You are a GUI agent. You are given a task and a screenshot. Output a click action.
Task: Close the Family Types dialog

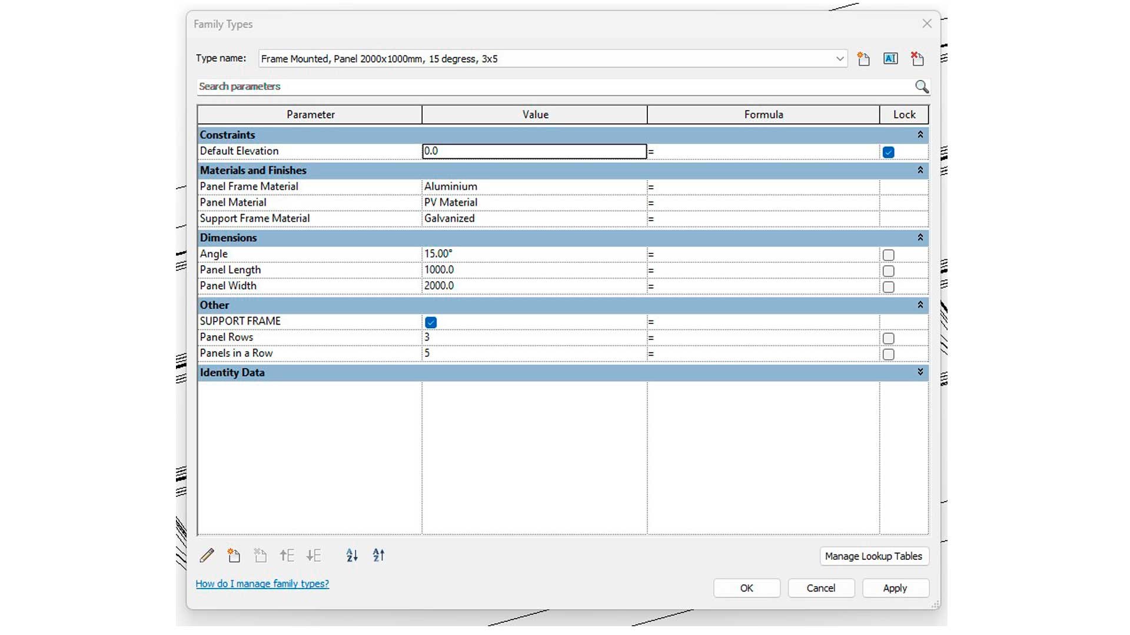click(927, 24)
